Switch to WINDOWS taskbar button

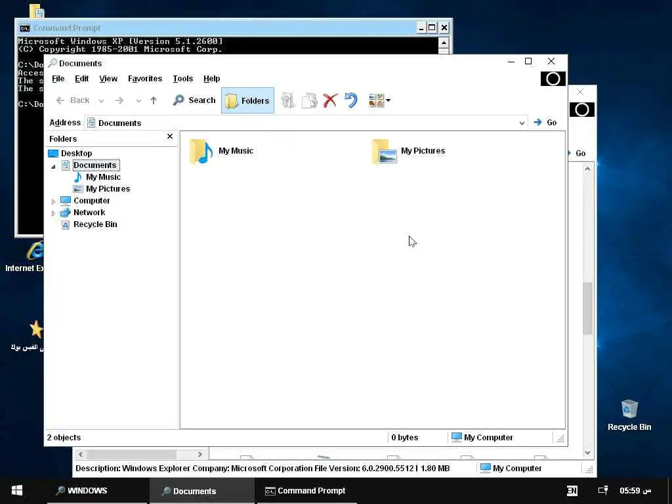point(97,491)
